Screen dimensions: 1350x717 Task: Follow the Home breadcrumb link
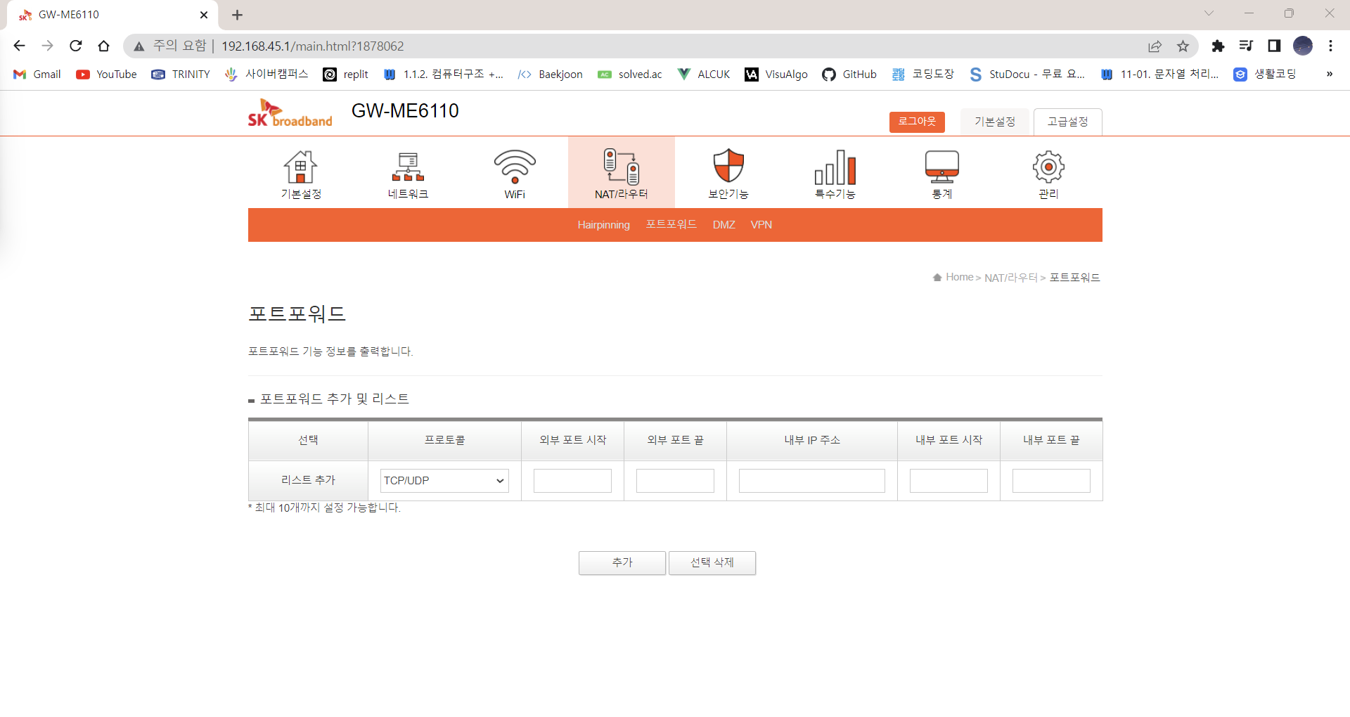[x=959, y=277]
